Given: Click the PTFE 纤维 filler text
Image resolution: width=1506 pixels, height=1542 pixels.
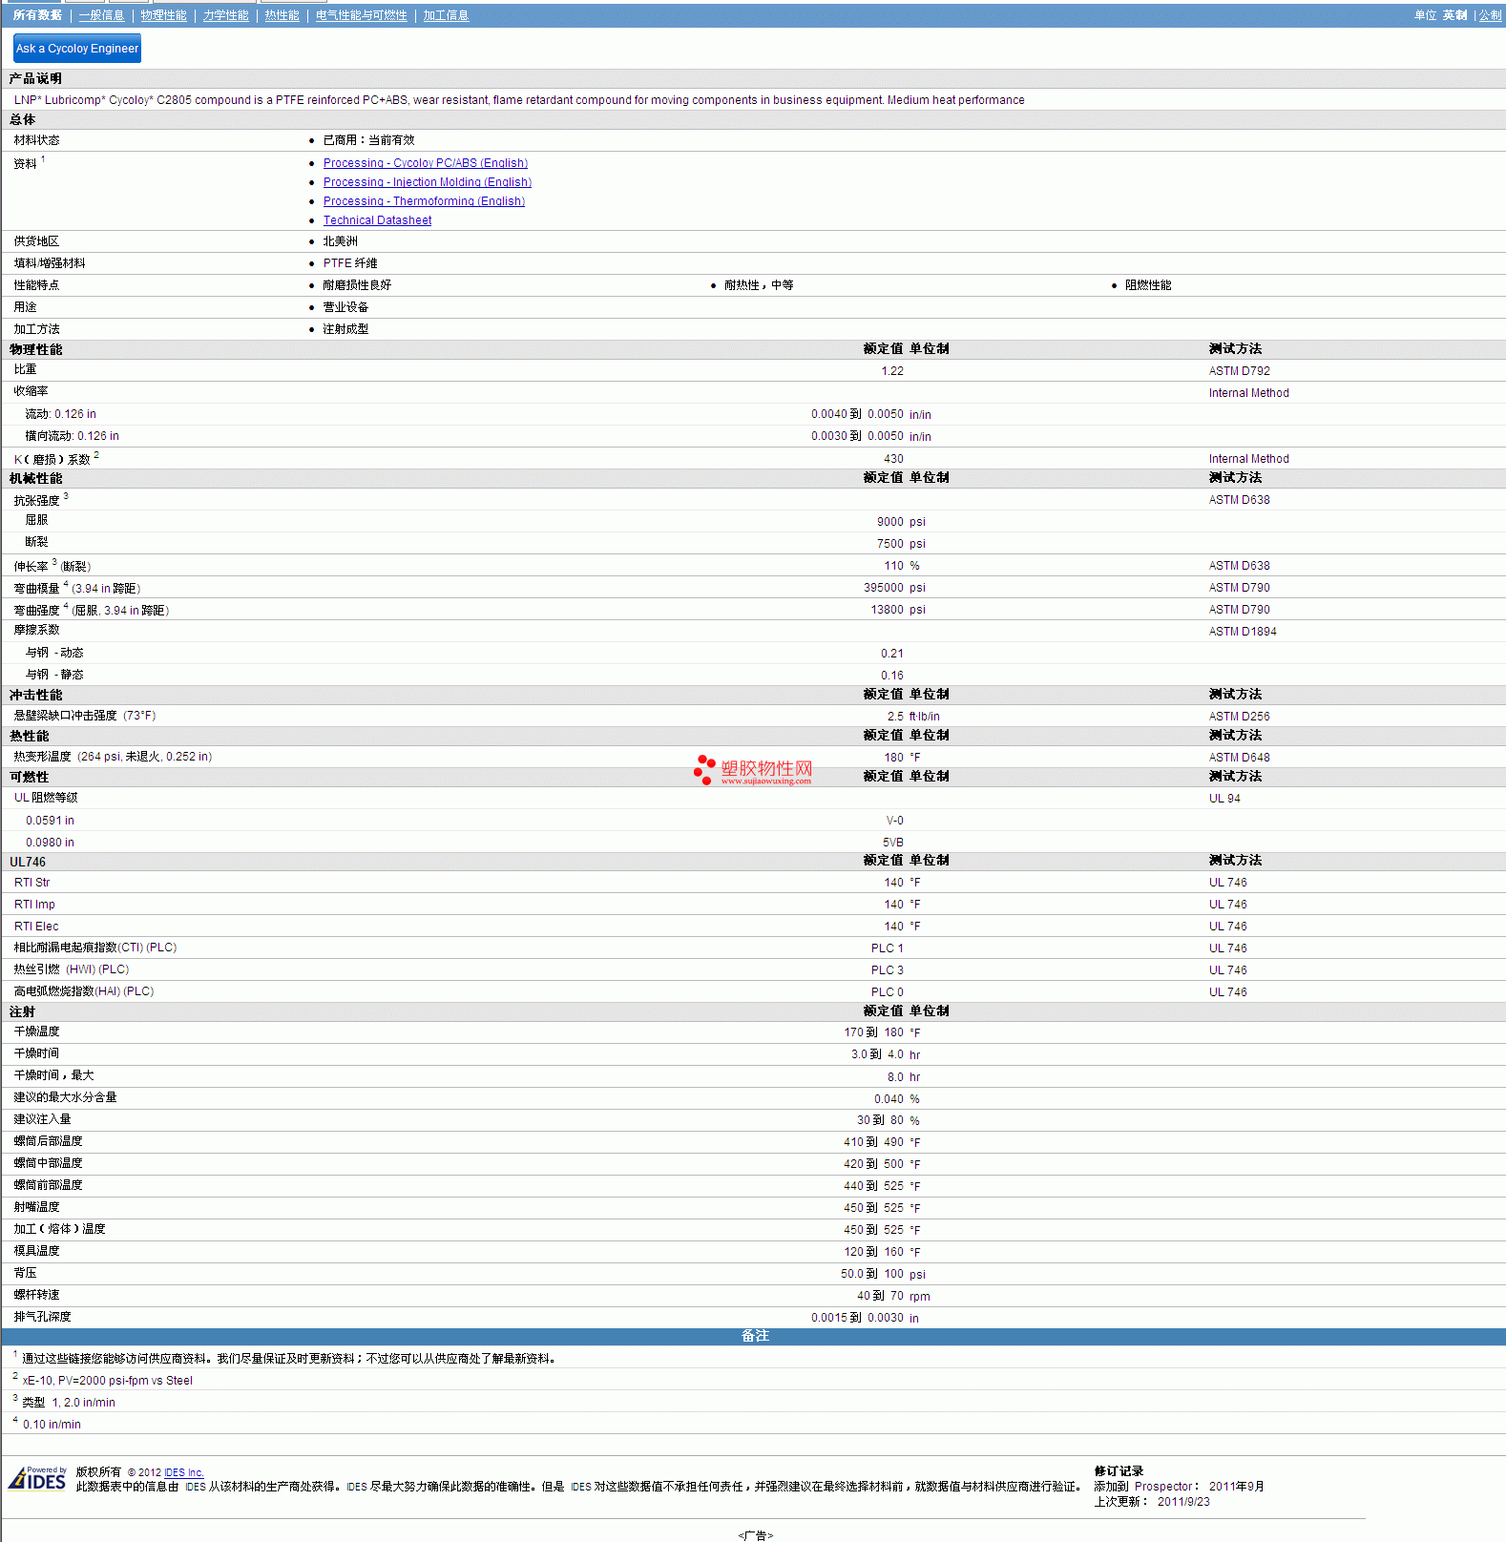Looking at the screenshot, I should point(349,263).
